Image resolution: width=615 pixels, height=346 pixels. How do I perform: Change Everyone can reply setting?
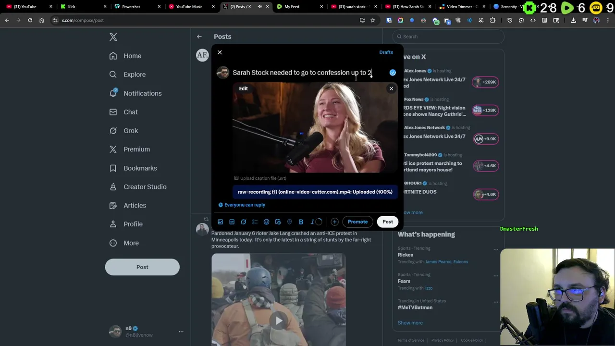tap(242, 205)
